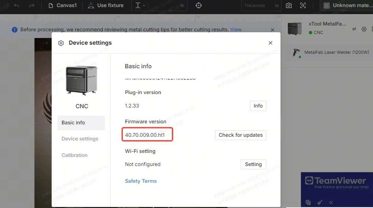The height and width of the screenshot is (208, 373).
Task: Click the scan focus frame icon
Action: 303,5
